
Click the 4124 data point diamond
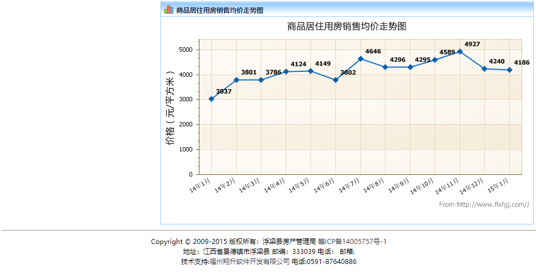[286, 71]
